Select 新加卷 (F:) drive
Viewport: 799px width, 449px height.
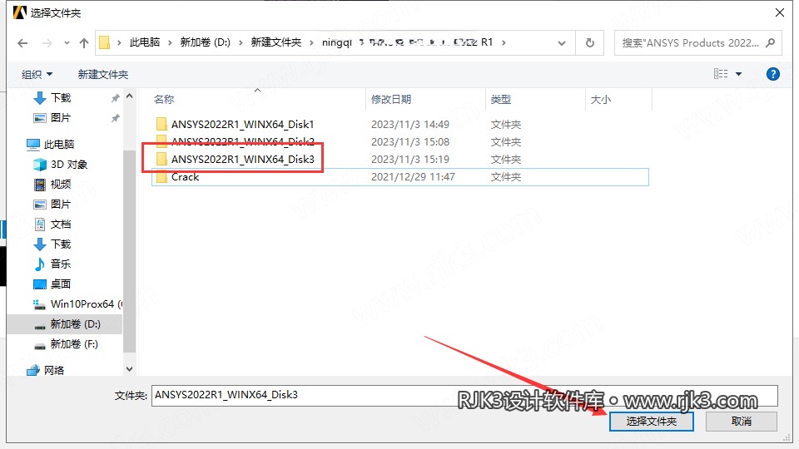[x=74, y=344]
